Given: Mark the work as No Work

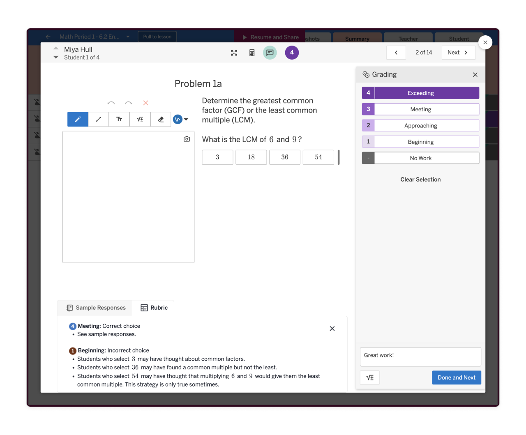Looking at the screenshot, I should (420, 158).
